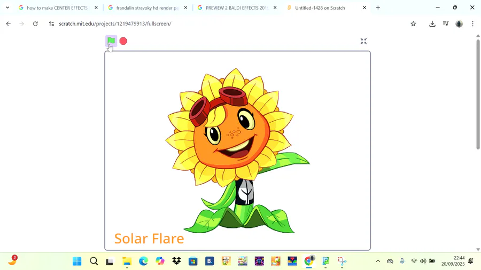Click the 'Solar Flare' orange text
481x270 pixels.
[x=149, y=239]
